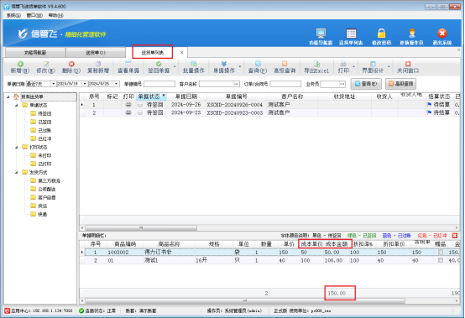Collapse the 发货方式 tree node
Screen dimensions: 465x318
pyautogui.click(x=17, y=173)
